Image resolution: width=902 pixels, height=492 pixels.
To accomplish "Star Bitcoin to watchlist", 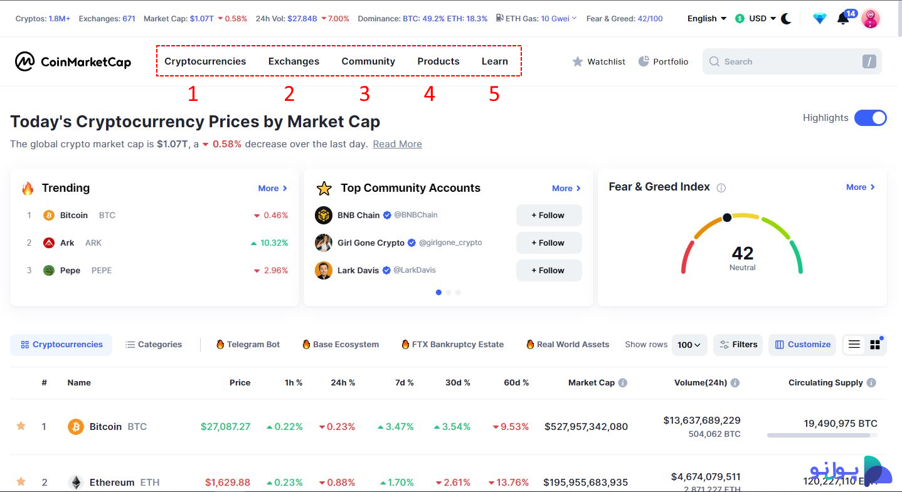I will (21, 426).
